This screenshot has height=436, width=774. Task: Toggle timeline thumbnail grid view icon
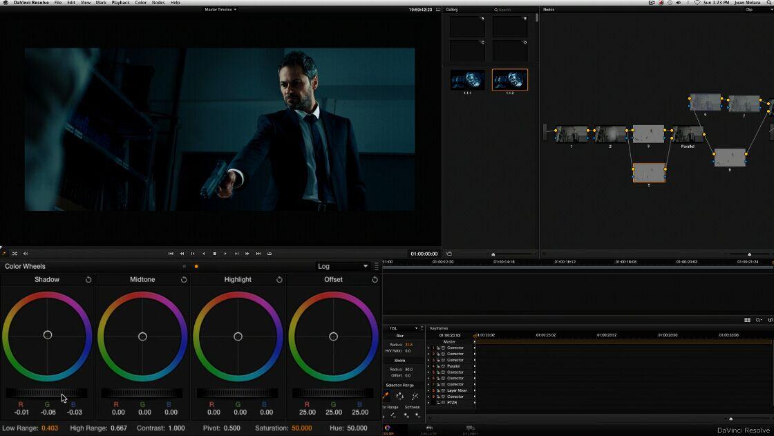(747, 320)
